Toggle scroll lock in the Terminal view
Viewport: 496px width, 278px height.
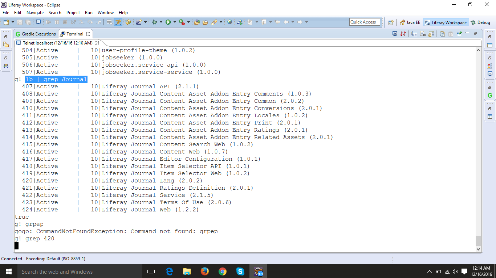[x=431, y=33]
